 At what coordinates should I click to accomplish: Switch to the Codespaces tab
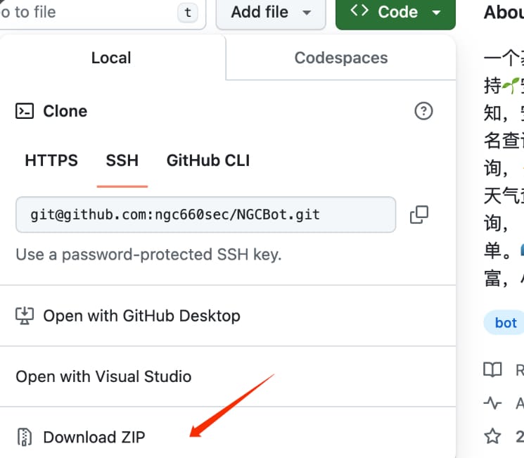tap(341, 58)
